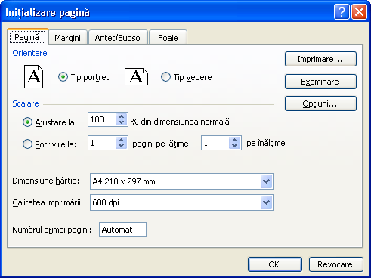Screen dimensions: 371x278
Task: Increase pagini pe lățime spinner value
Action: point(121,140)
